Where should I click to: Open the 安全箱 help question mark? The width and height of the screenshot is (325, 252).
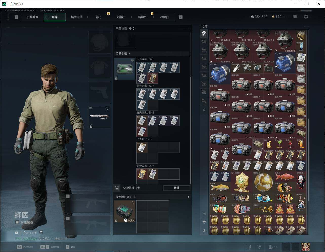(134, 197)
